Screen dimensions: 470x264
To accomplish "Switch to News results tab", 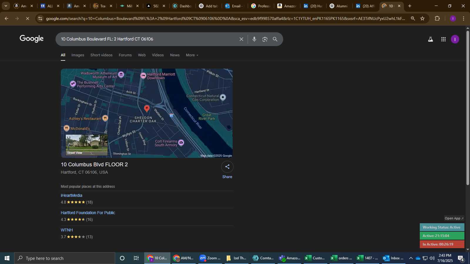I will tap(175, 55).
